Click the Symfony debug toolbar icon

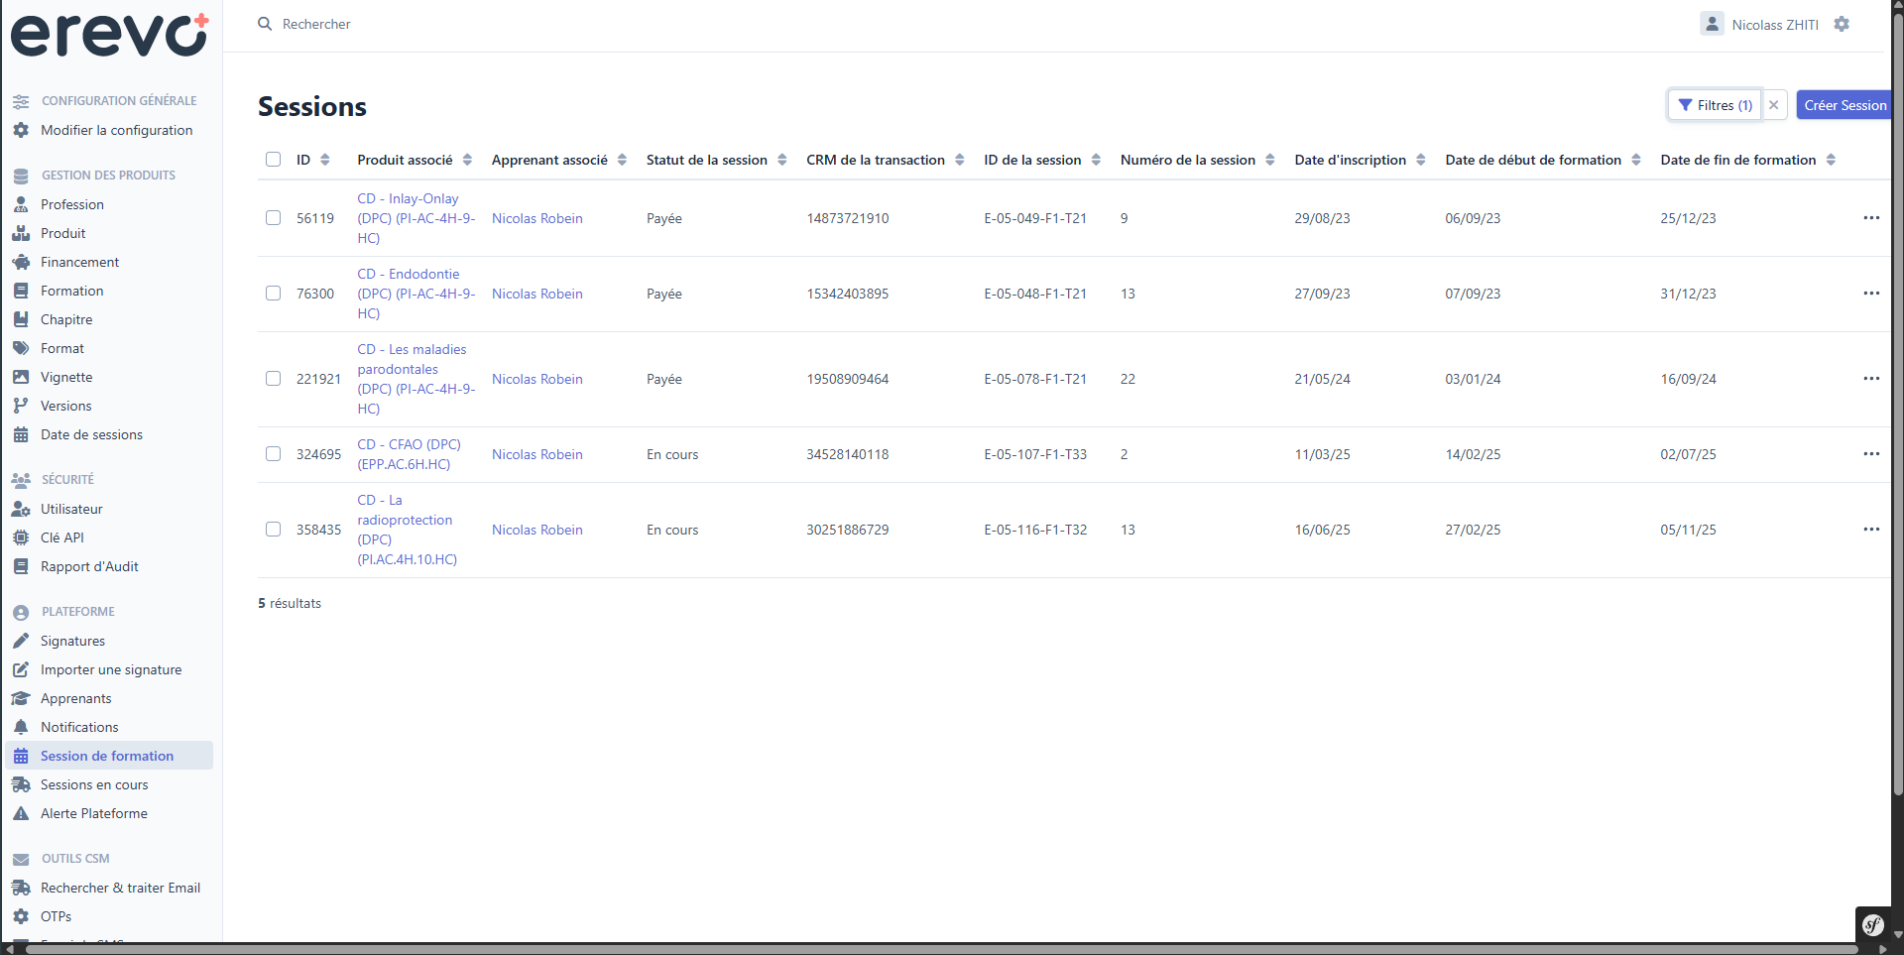click(1872, 925)
